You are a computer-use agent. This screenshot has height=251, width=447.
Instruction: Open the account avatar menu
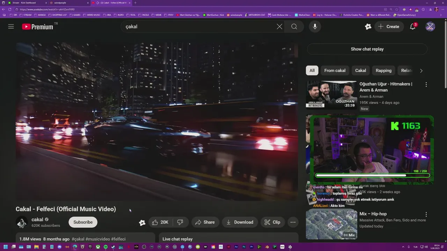click(430, 26)
